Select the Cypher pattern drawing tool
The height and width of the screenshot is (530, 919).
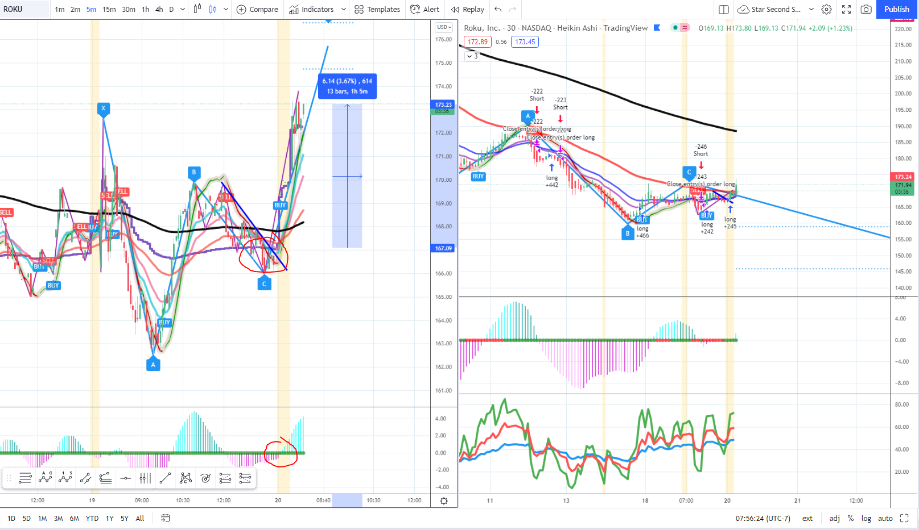(186, 478)
